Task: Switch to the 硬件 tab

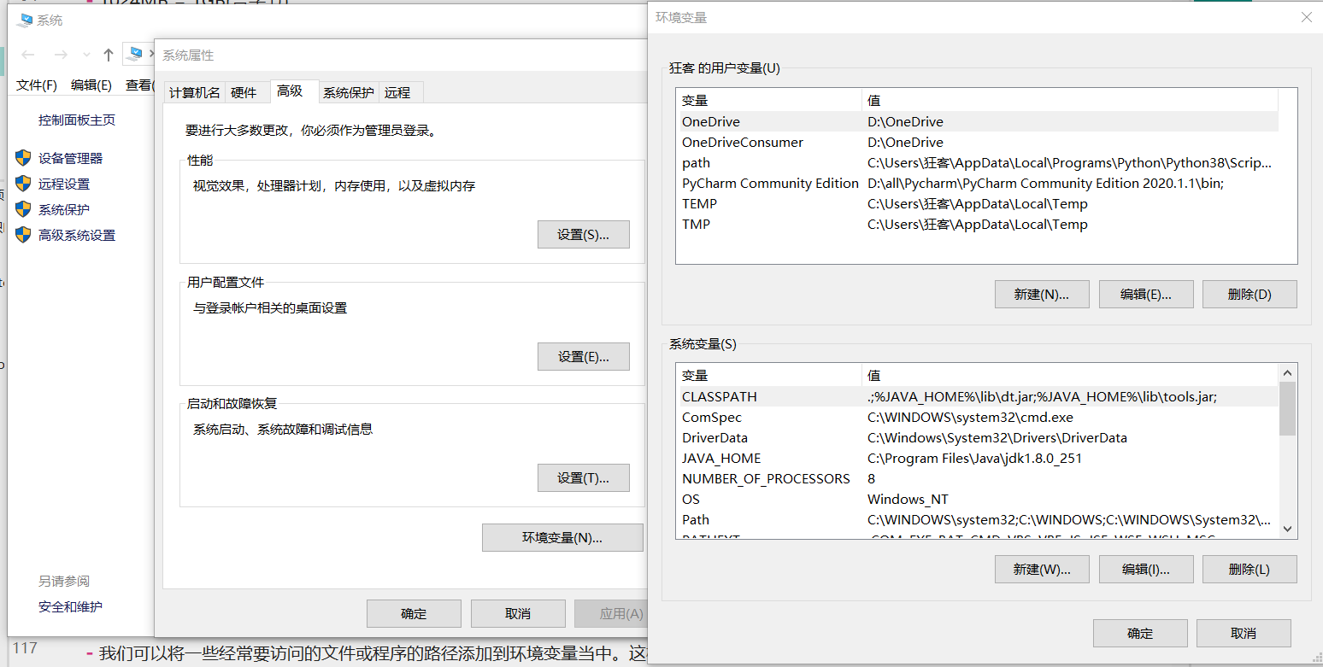Action: pos(244,92)
